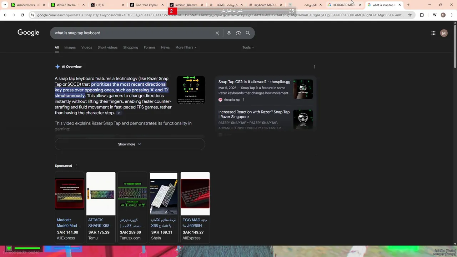
Task: Close the '(16) X' tab
Action: (123, 5)
